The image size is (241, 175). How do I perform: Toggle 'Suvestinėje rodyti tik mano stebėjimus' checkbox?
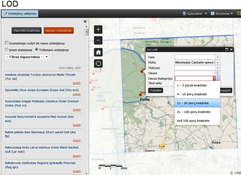[x=7, y=43]
